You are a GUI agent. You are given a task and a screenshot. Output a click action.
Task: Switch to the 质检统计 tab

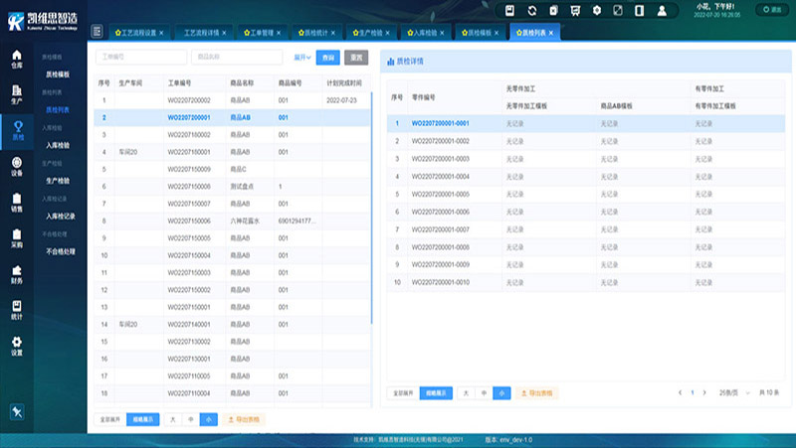pyautogui.click(x=316, y=33)
